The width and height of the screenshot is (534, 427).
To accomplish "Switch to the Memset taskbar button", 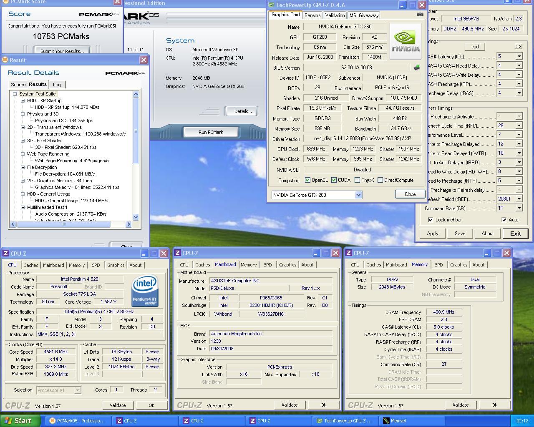I will [x=412, y=421].
